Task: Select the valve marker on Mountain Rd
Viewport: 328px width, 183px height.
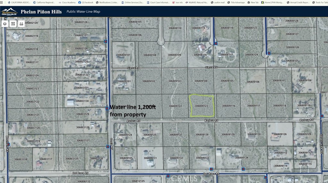Action: pos(8,144)
